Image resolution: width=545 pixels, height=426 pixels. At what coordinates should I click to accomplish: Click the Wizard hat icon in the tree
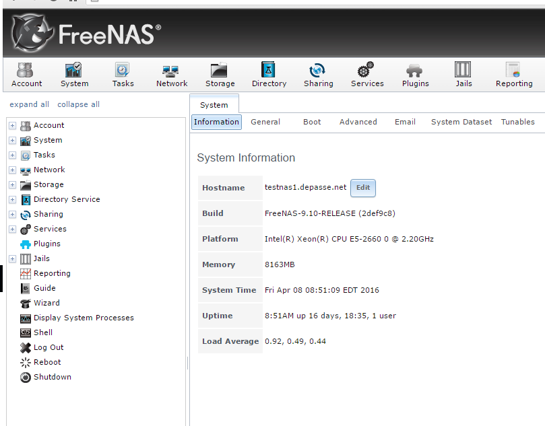point(26,304)
